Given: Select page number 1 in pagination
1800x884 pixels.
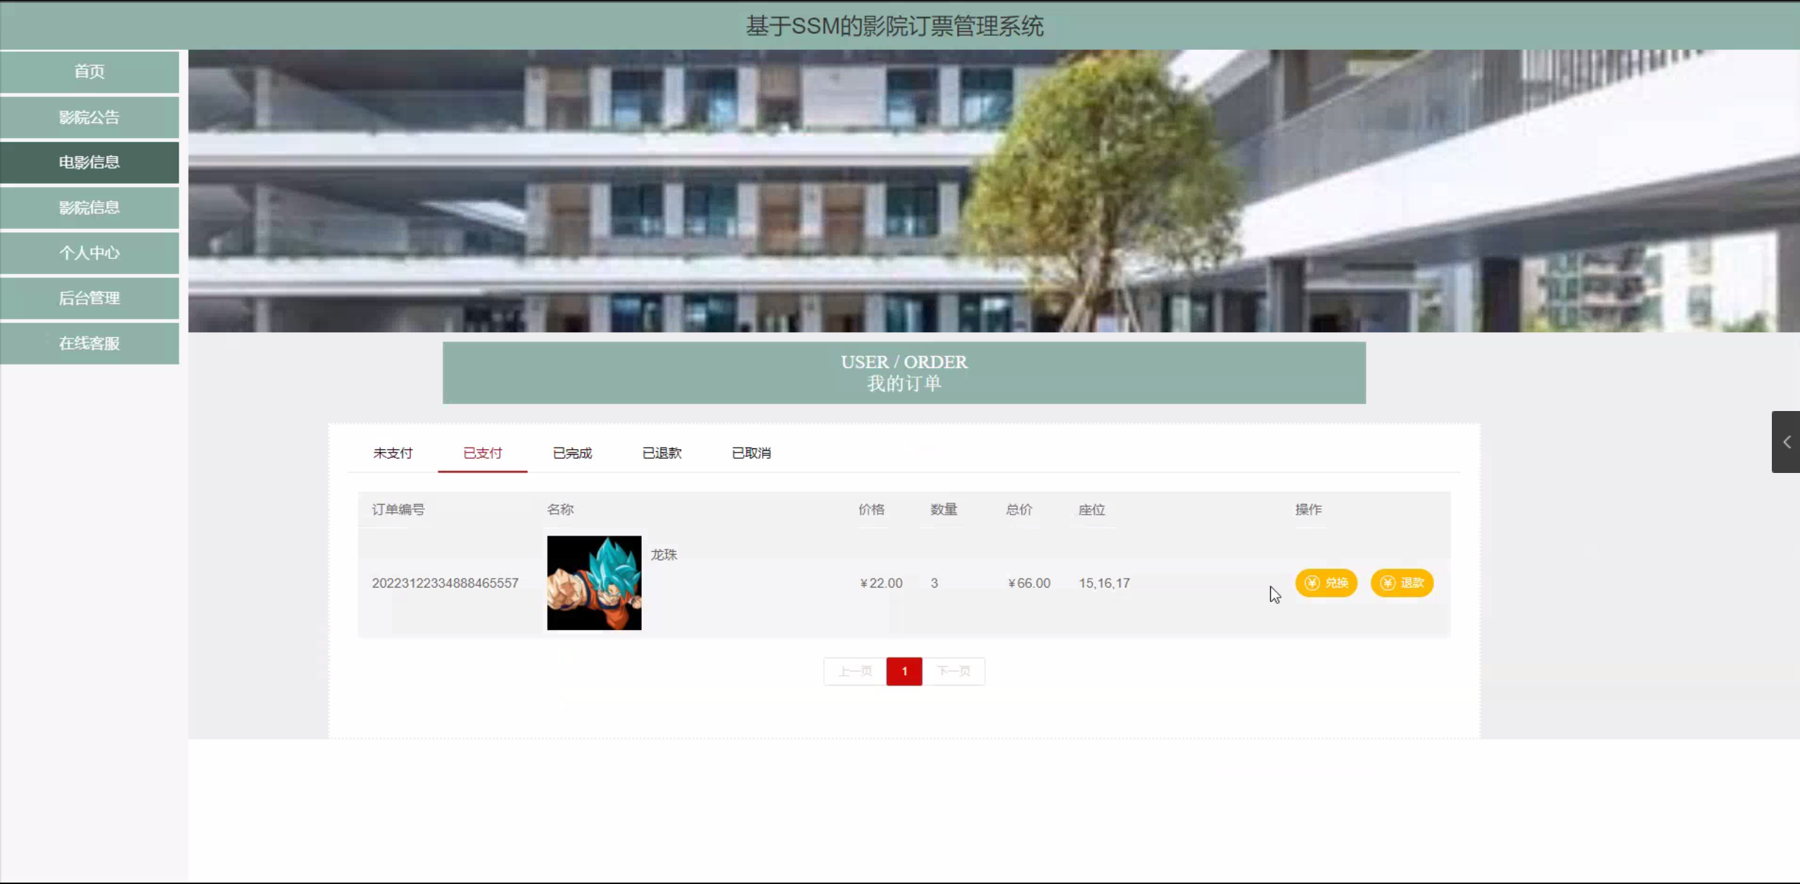Looking at the screenshot, I should pos(904,671).
